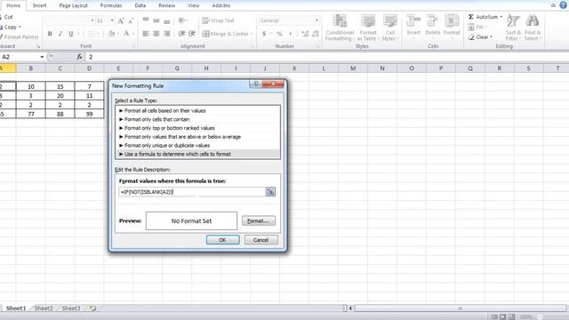Select 'Format only top or bottom ranked values'
Viewport: 569px width, 320px height.
point(197,128)
